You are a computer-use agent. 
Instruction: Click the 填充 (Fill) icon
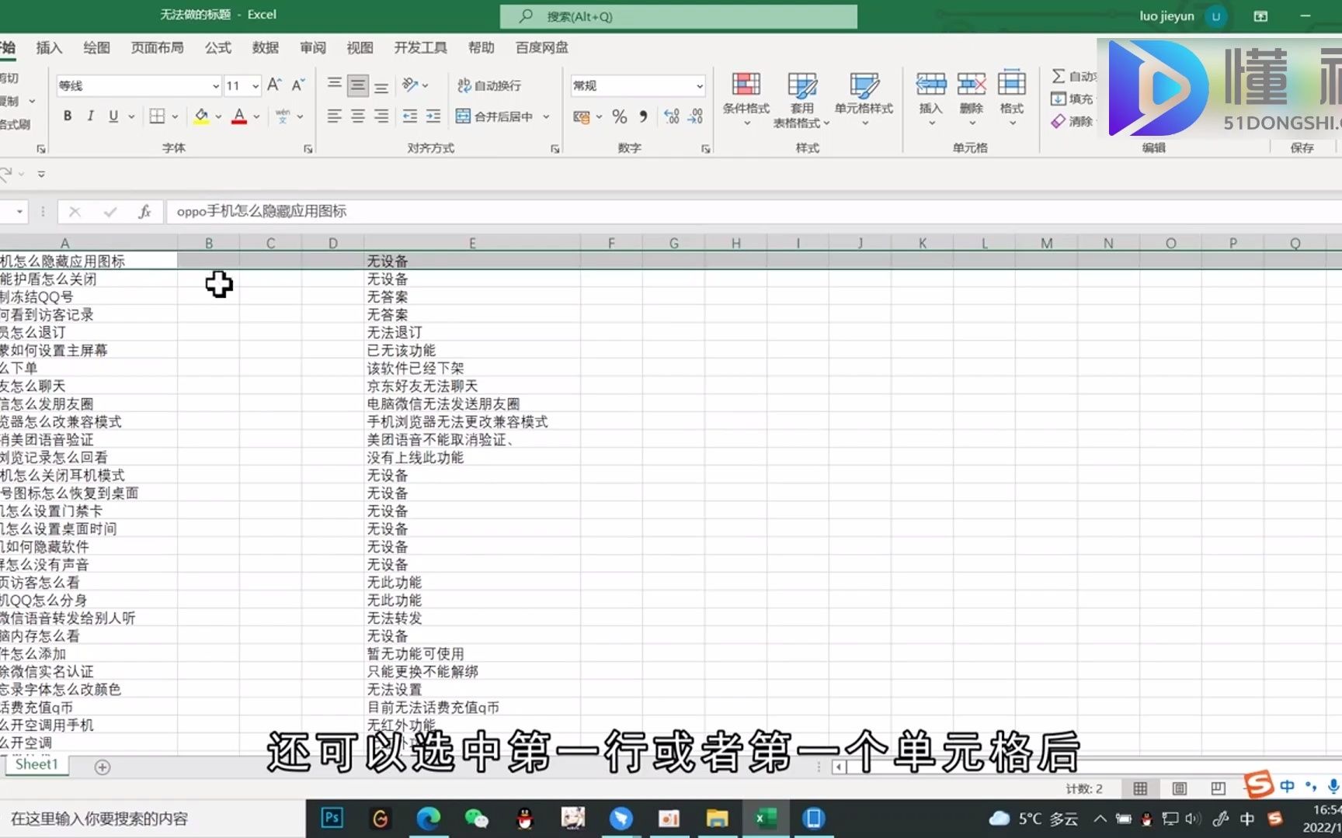(x=1059, y=99)
